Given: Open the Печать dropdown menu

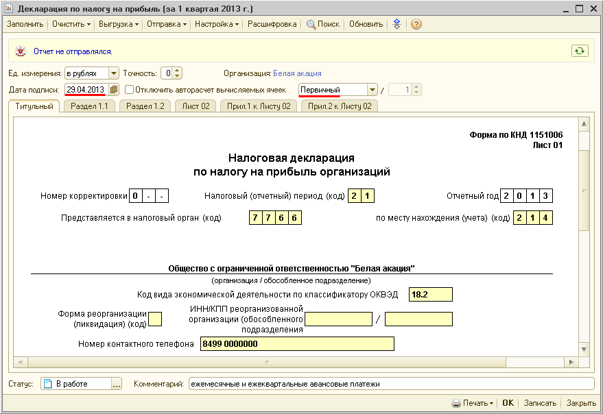Looking at the screenshot, I should pyautogui.click(x=473, y=403).
